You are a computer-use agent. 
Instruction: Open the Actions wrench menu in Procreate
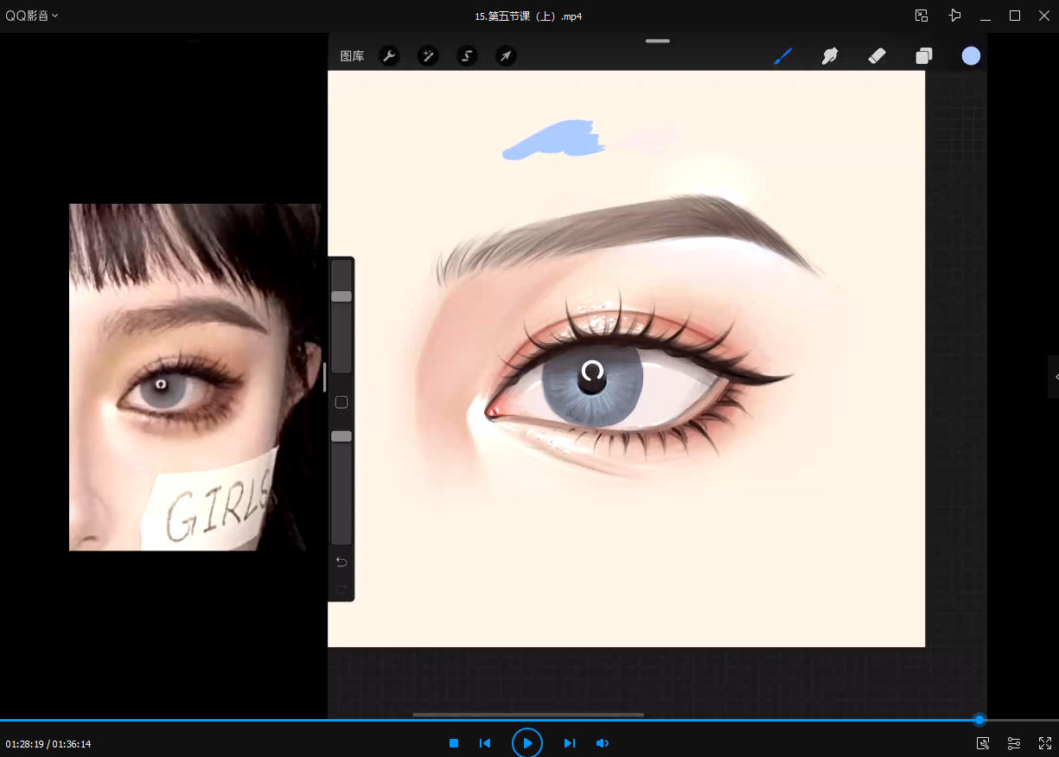[389, 56]
